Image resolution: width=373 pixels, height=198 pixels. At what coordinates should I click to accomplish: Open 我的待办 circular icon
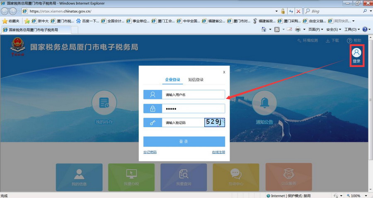(104, 105)
